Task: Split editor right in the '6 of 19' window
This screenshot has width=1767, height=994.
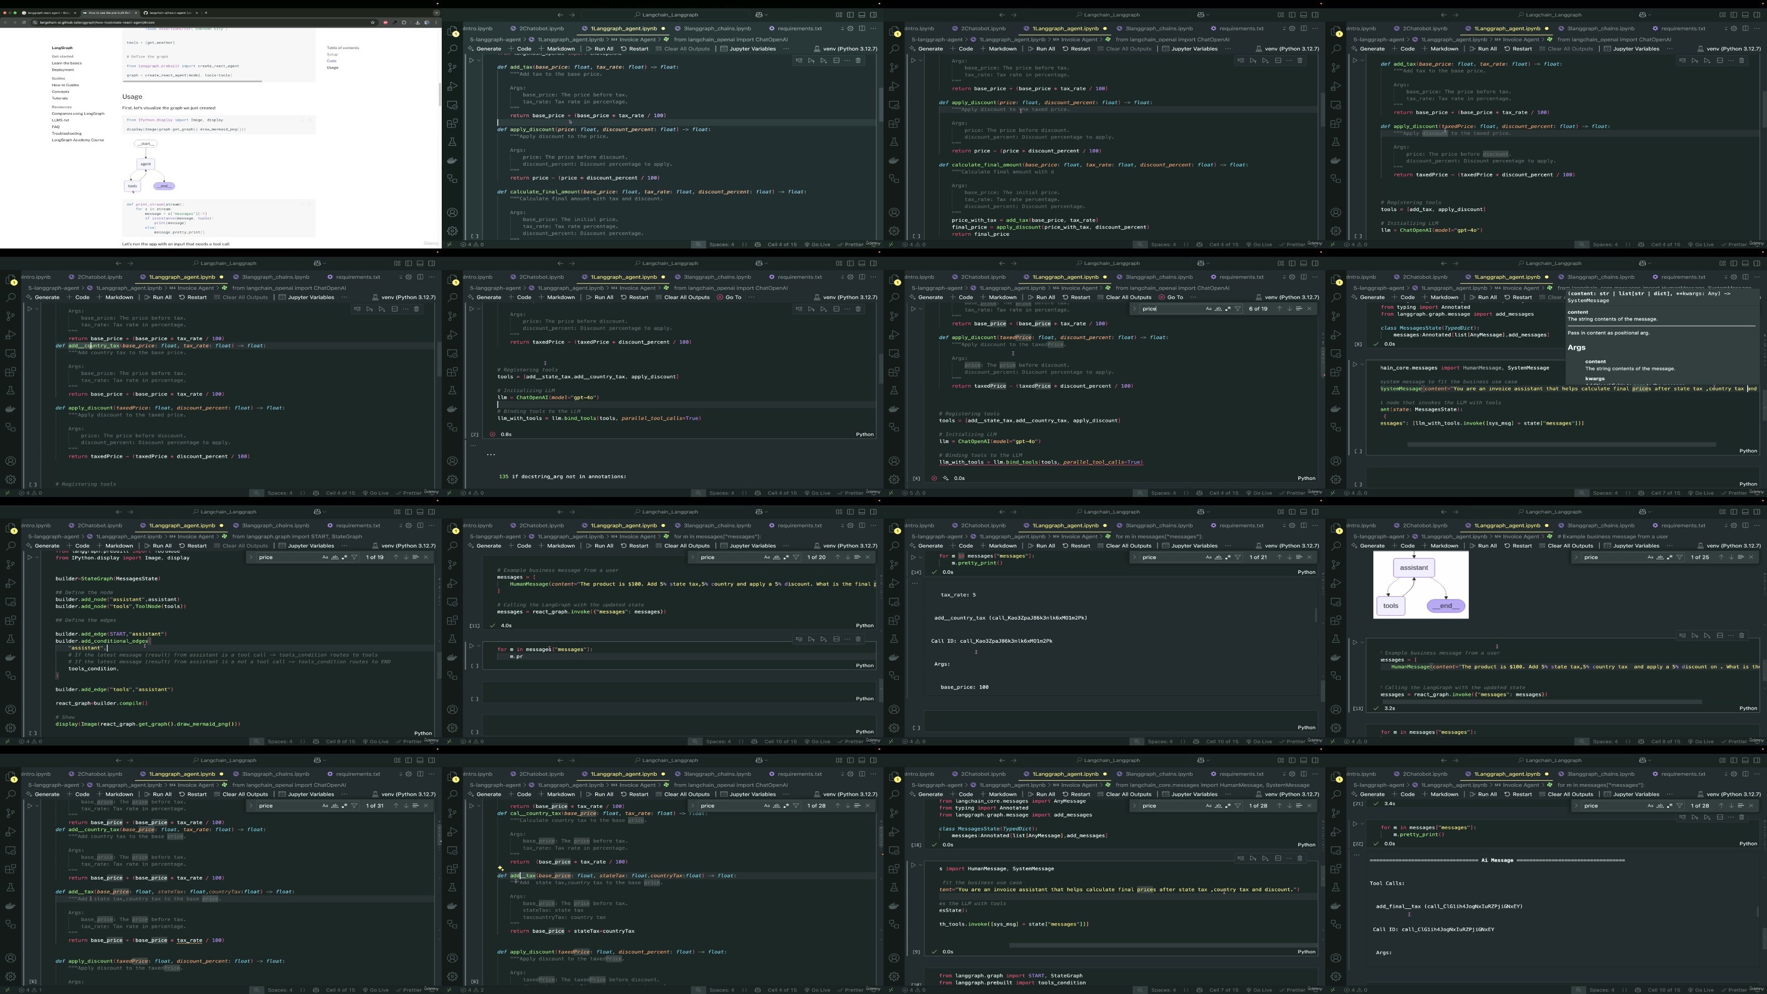Action: [1303, 277]
